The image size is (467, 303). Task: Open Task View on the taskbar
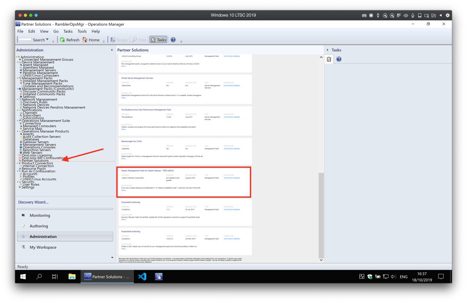coord(55,277)
